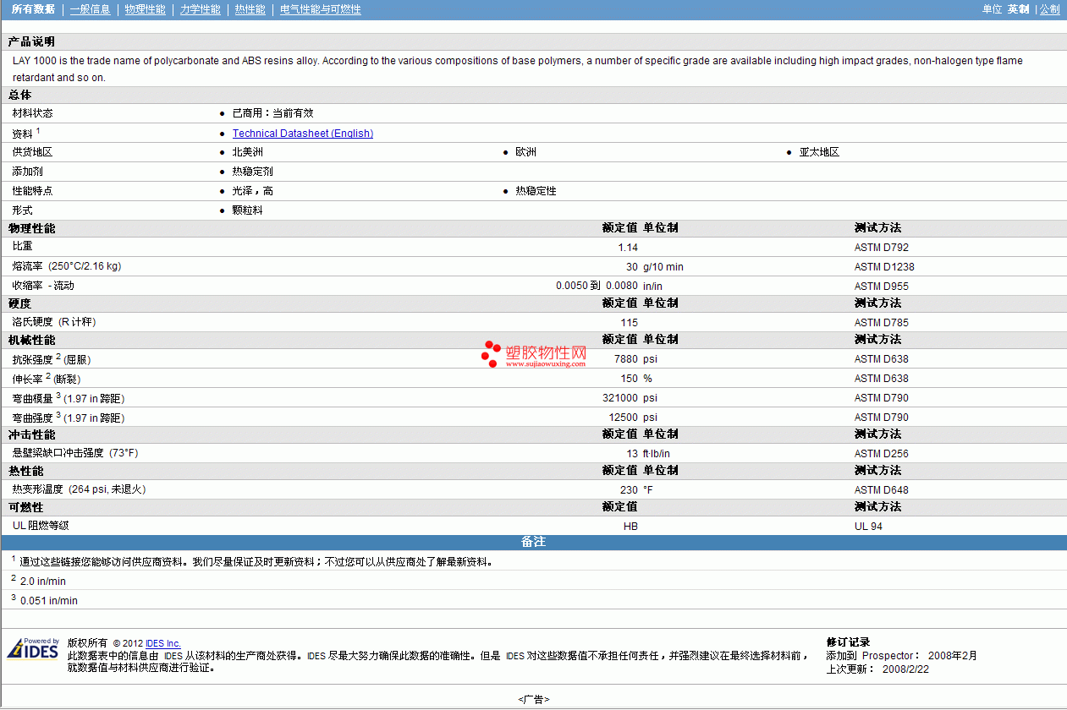Click the 冲击性能 section header
The height and width of the screenshot is (710, 1067).
(31, 434)
